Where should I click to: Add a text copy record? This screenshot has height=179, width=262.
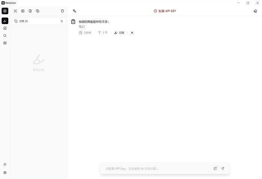(x=37, y=11)
